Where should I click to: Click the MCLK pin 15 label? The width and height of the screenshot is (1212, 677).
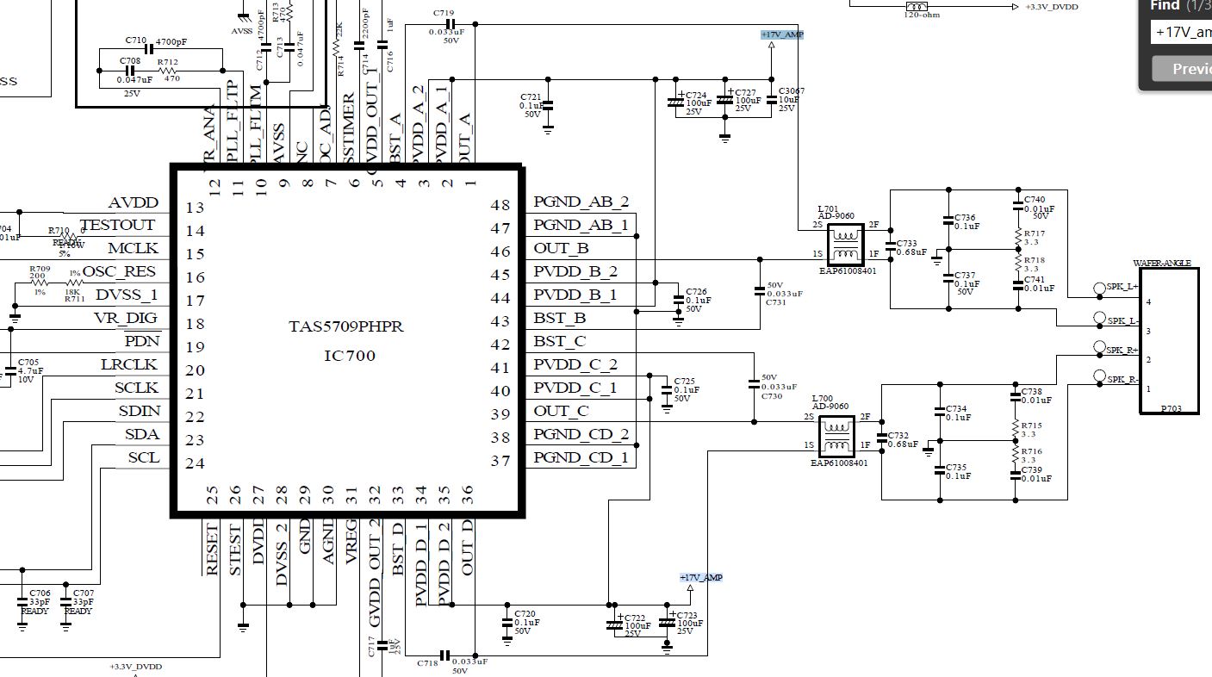tap(134, 248)
